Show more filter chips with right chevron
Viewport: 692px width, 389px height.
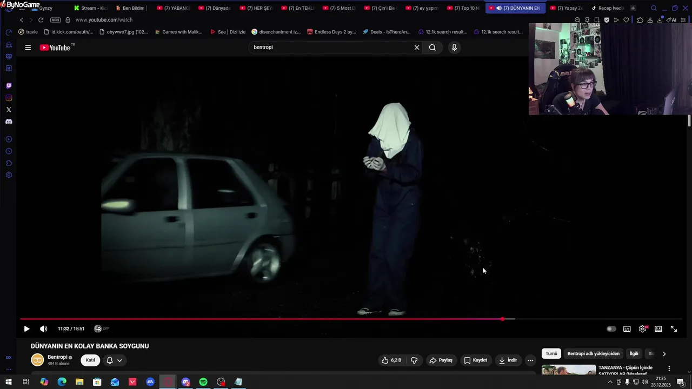(x=664, y=354)
